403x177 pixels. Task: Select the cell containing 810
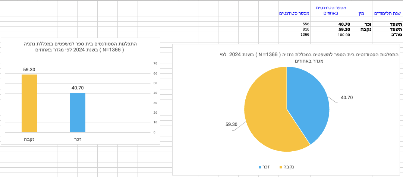[x=294, y=29]
